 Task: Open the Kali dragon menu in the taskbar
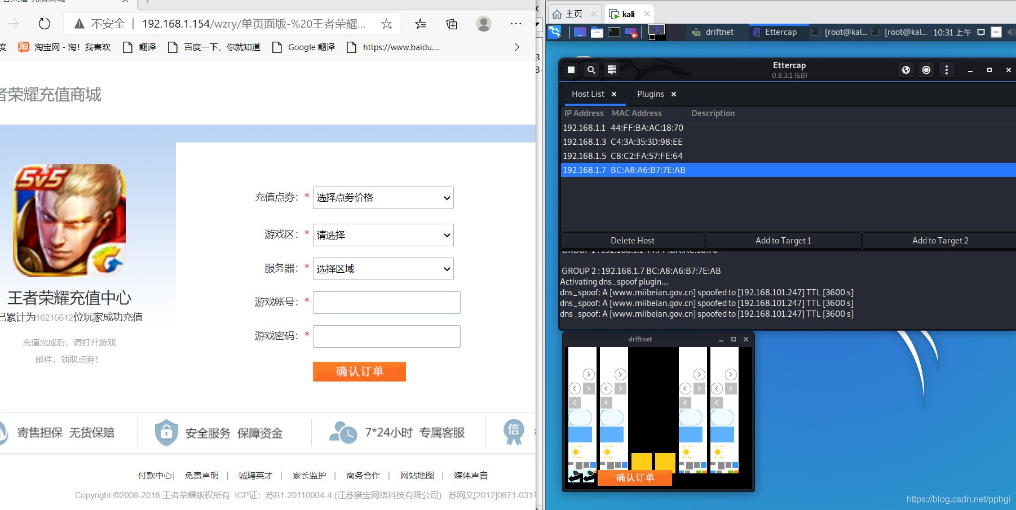coord(555,32)
